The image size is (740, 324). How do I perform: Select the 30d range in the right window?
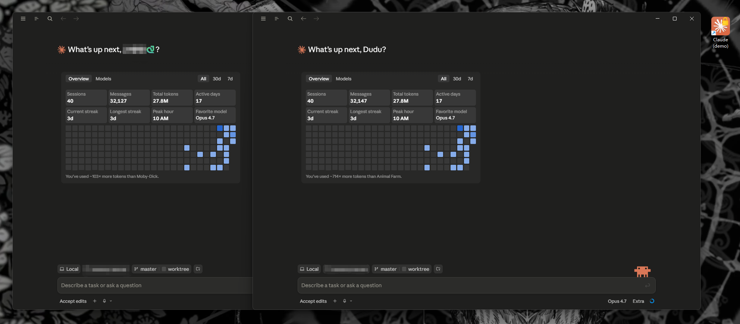pos(457,78)
